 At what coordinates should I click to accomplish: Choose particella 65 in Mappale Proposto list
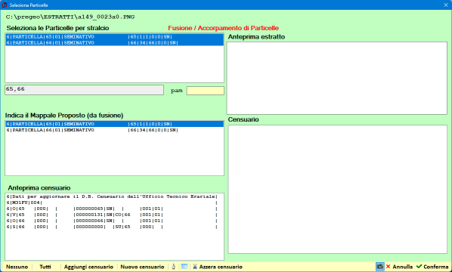tap(114, 124)
